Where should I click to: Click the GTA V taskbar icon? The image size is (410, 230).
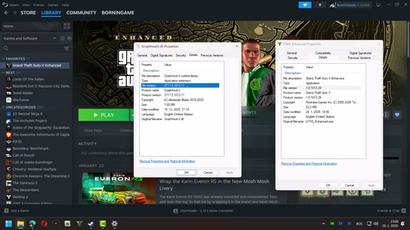click(x=79, y=224)
